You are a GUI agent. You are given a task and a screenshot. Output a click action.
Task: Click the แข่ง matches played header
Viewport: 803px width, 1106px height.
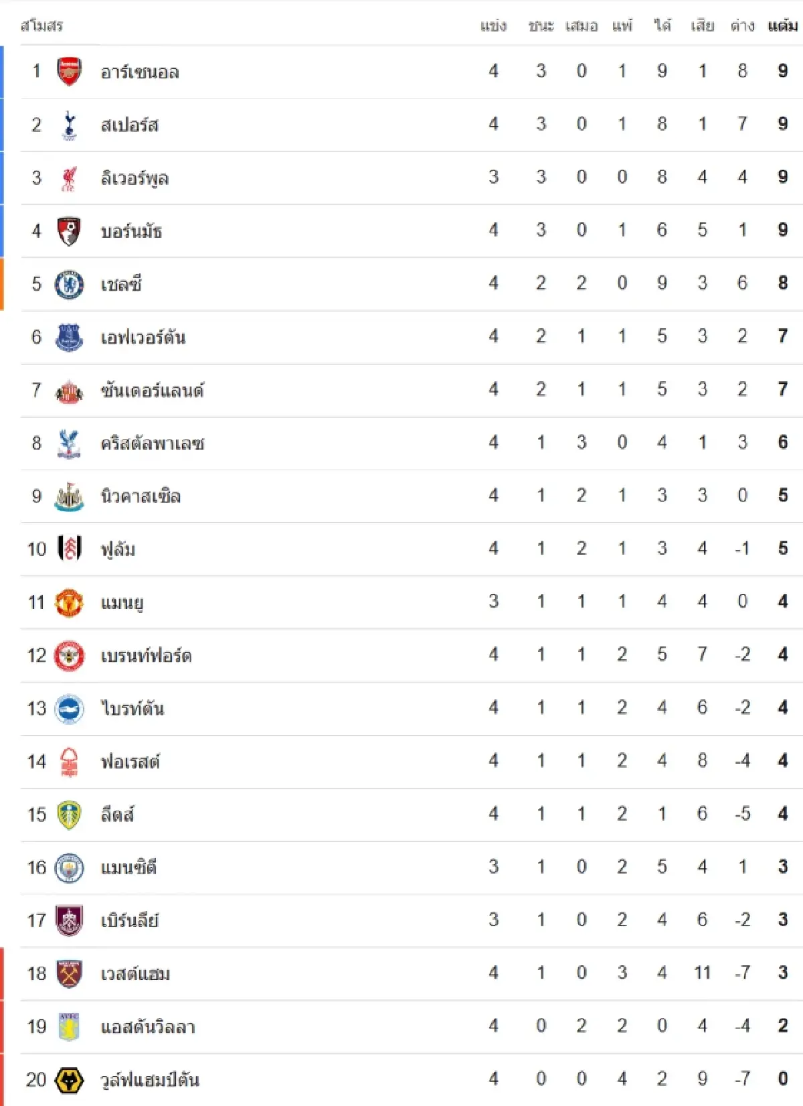tap(493, 26)
